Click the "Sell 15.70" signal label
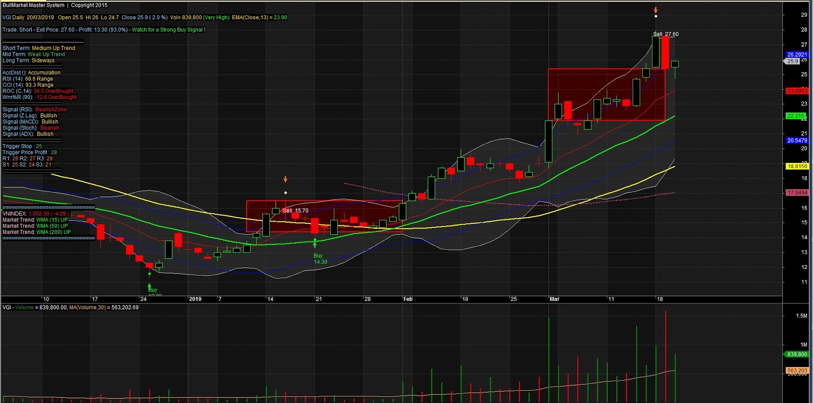This screenshot has width=813, height=403. [x=295, y=211]
